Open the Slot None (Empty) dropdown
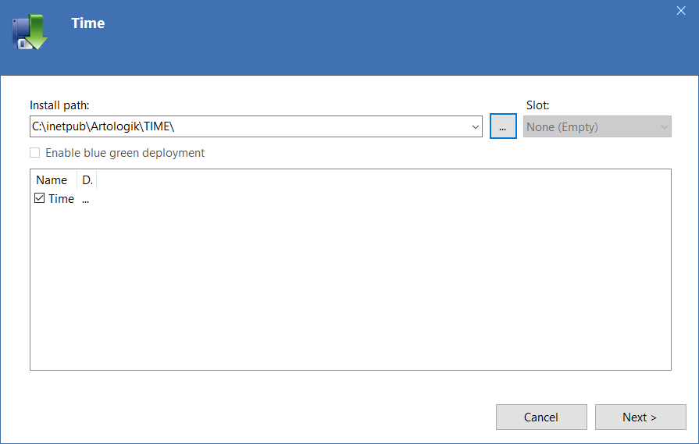This screenshot has height=444, width=699. 597,127
